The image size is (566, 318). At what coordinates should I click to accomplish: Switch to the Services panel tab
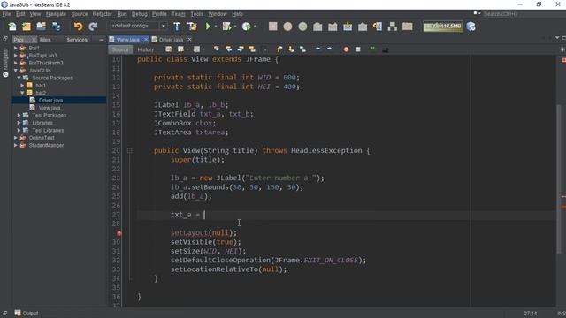(77, 40)
